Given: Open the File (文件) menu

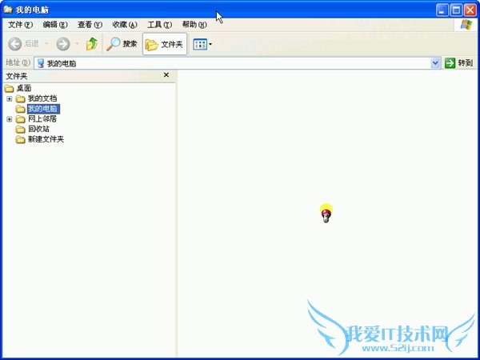Looking at the screenshot, I should pyautogui.click(x=20, y=25).
